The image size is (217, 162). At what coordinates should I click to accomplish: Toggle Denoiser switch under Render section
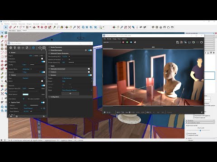(43, 72)
